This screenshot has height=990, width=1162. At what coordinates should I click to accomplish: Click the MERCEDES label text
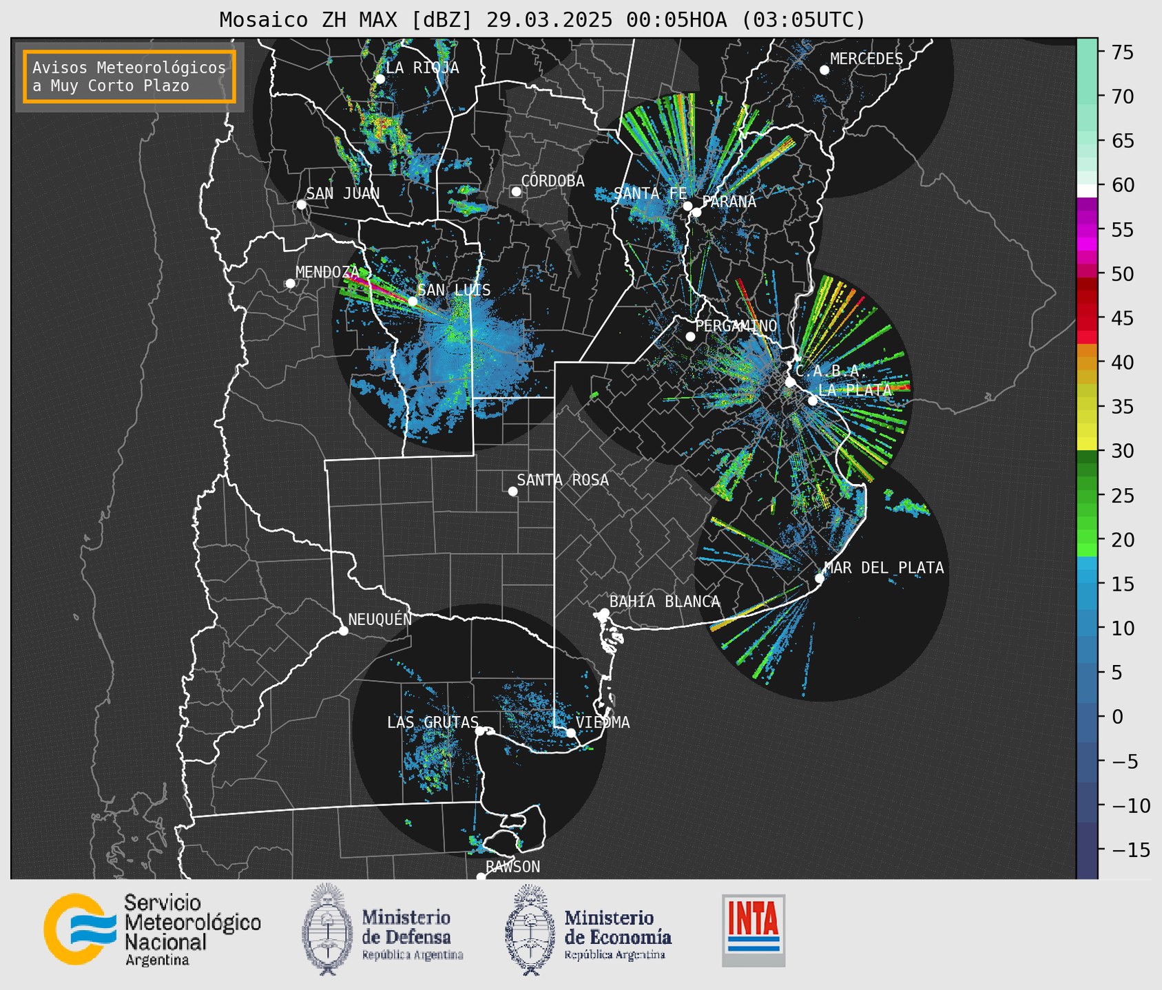click(x=867, y=59)
